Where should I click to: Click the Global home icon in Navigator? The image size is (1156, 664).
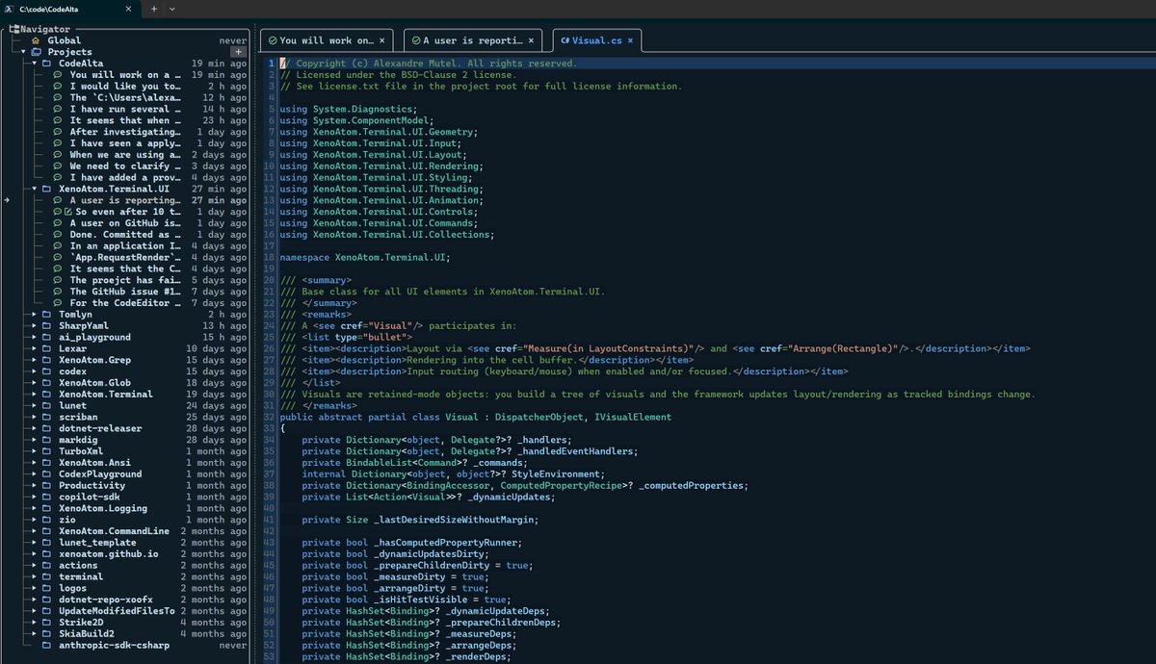tap(36, 40)
